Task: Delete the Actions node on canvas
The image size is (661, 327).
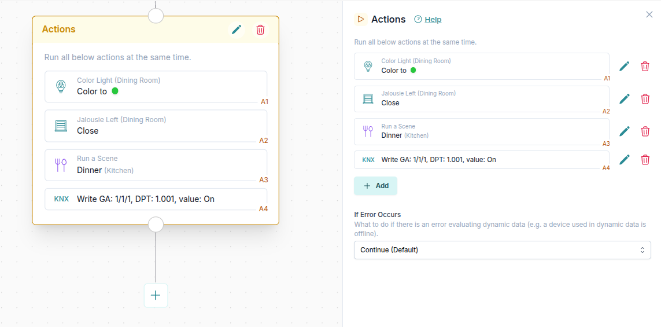Action: point(260,30)
